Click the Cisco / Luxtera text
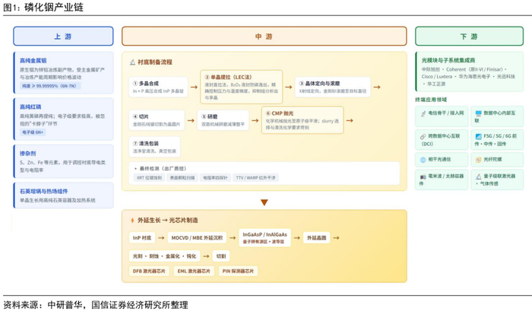 [x=437, y=76]
